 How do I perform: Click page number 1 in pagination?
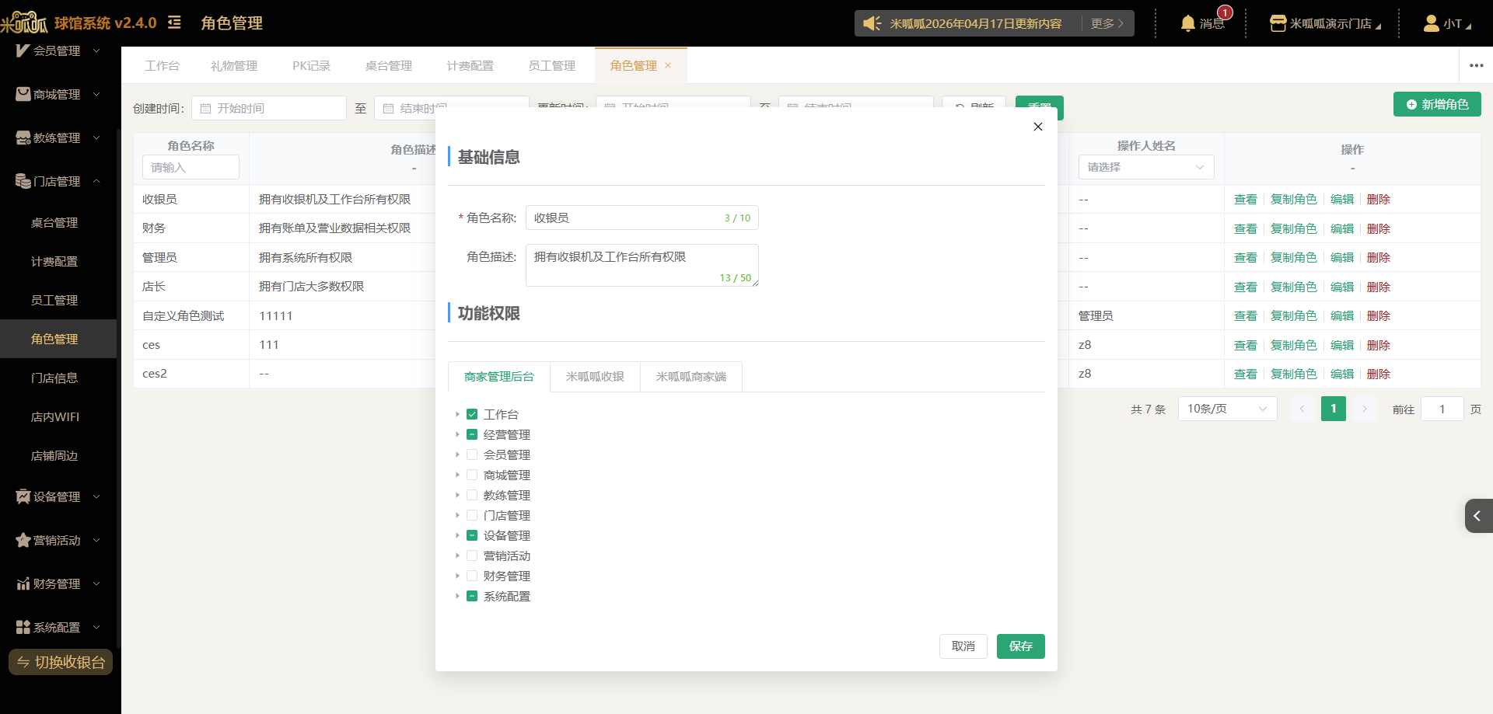click(1334, 409)
